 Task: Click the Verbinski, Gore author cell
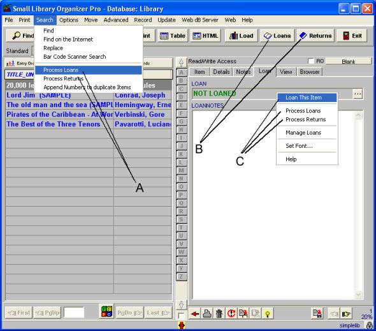tap(143, 115)
